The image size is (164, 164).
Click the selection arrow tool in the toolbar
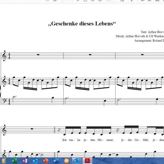(x=78, y=0)
